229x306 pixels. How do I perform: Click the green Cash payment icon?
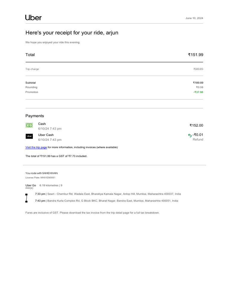click(29, 126)
